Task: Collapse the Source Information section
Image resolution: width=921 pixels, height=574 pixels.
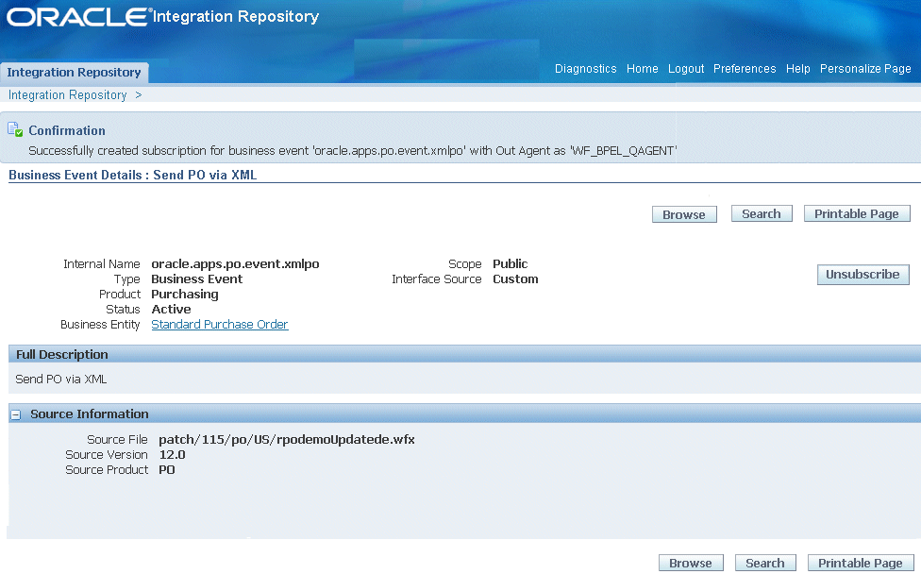Action: (x=16, y=414)
